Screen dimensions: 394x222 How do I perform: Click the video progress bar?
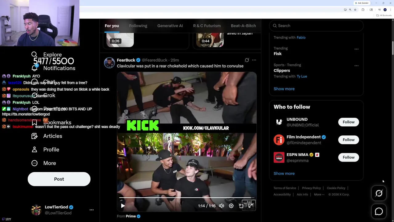(187, 197)
